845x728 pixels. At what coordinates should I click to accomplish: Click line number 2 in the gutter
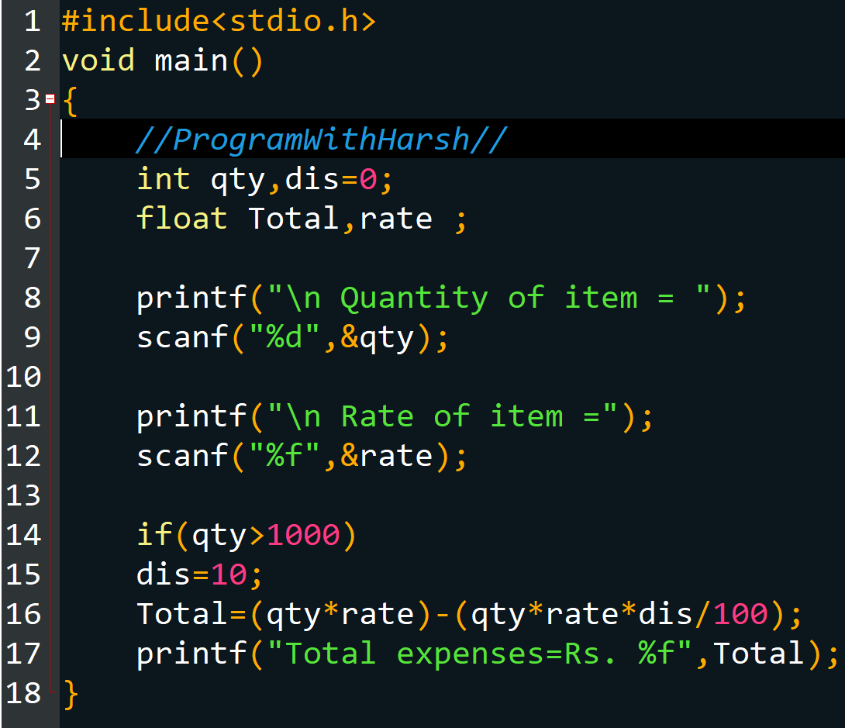(x=33, y=61)
